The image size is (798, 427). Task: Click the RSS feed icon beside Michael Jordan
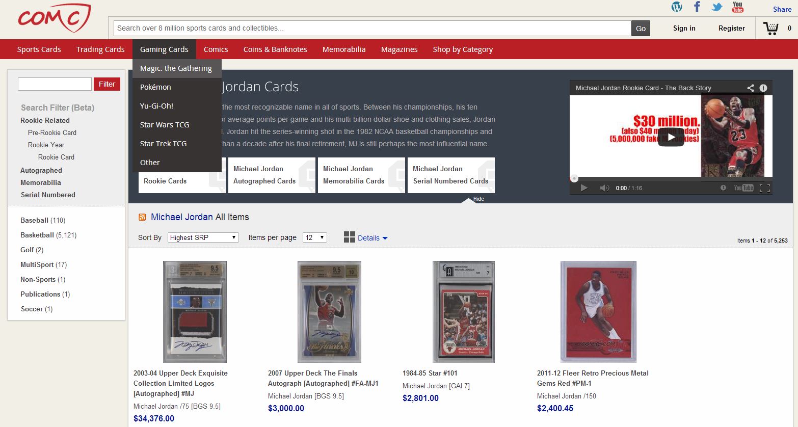click(x=142, y=217)
